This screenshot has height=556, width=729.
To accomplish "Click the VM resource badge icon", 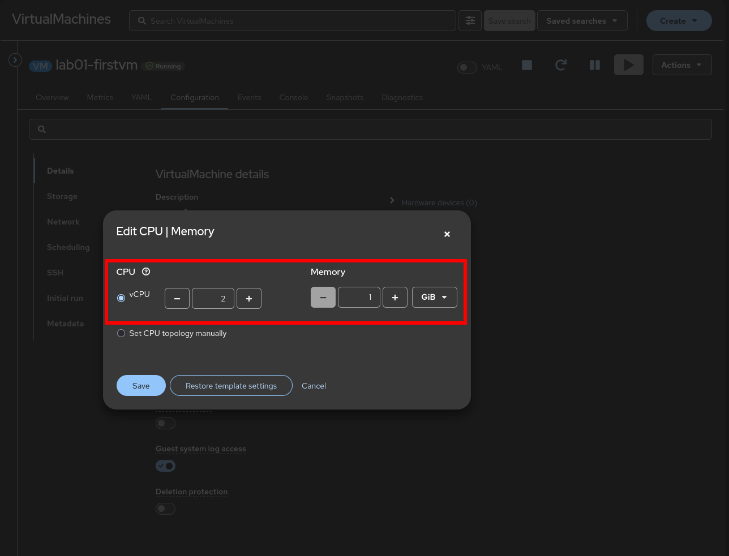I will coord(41,66).
